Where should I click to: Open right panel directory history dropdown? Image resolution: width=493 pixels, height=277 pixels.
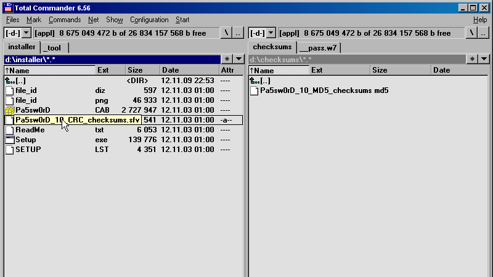[x=484, y=59]
